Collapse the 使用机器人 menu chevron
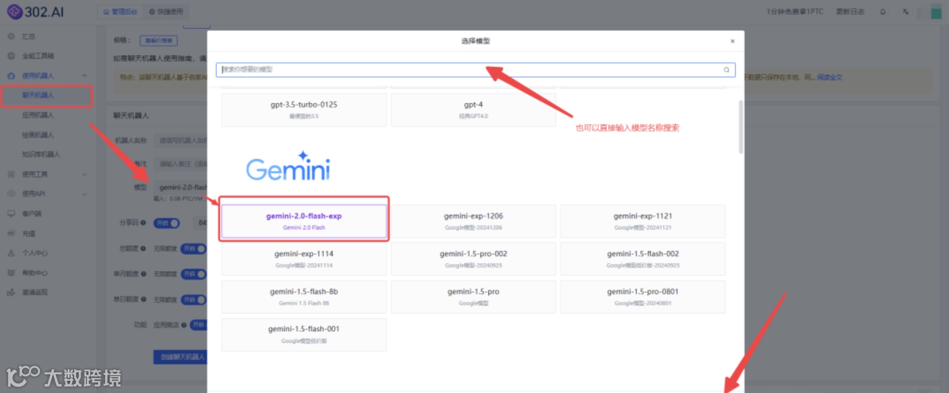This screenshot has height=393, width=949. tap(84, 76)
